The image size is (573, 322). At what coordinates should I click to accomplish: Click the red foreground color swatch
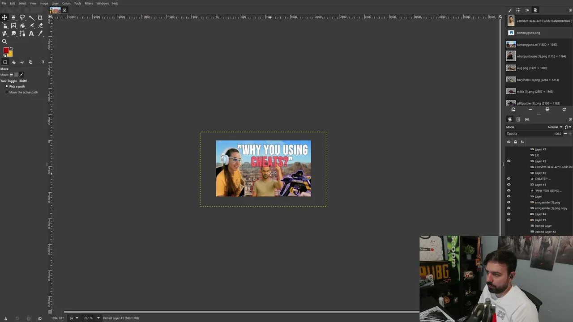pyautogui.click(x=6, y=51)
